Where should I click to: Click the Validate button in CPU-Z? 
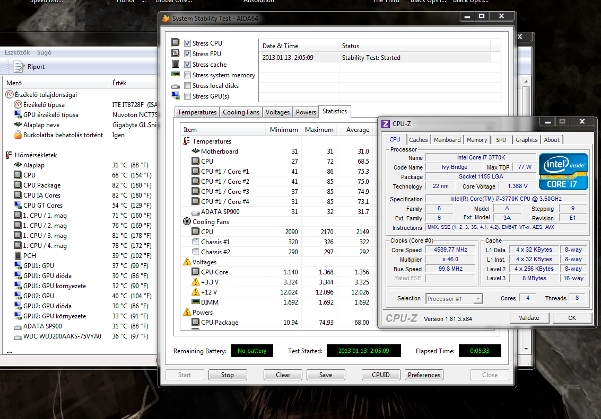click(x=529, y=318)
